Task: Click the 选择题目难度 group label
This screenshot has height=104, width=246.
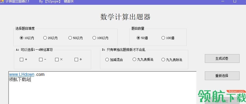Action: coord(25,28)
